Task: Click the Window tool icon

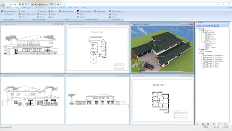Action: tap(38, 17)
